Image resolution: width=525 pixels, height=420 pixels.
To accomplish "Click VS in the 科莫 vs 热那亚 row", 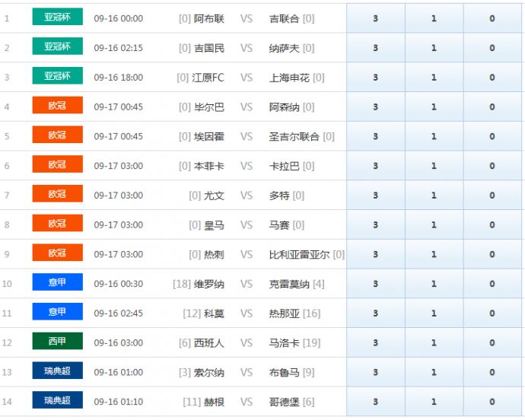I will tap(247, 313).
